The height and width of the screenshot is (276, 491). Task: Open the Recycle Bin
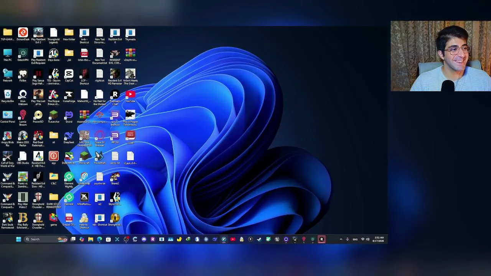(8, 96)
